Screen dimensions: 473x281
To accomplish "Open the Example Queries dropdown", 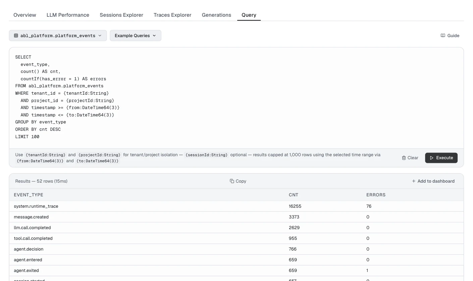I will 136,35.
